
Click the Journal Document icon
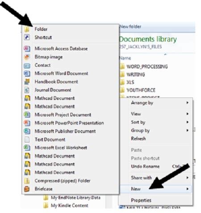click(x=27, y=90)
